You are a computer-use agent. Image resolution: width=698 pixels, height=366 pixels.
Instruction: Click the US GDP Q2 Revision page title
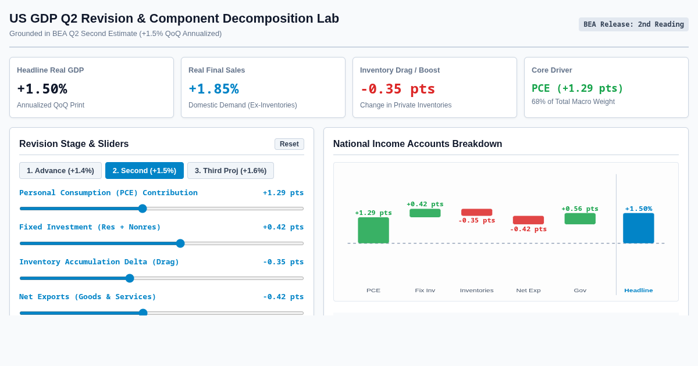click(174, 19)
